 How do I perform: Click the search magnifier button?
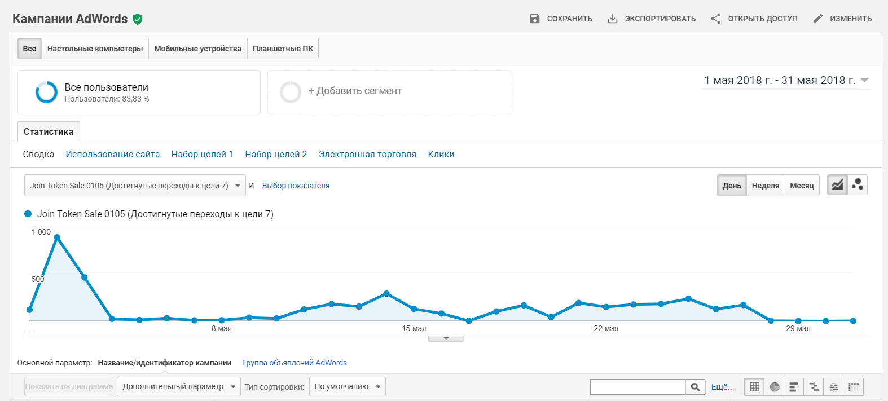tap(696, 387)
